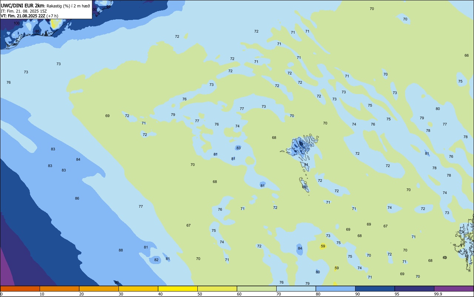This screenshot has height=297, width=474.
Task: Click the '100' humidity value near Iceland
Action: tap(17, 23)
